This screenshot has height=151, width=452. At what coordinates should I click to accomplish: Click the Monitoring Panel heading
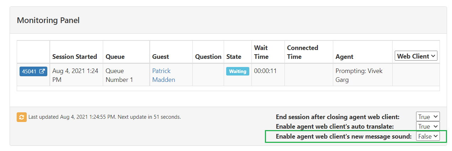[x=48, y=20]
